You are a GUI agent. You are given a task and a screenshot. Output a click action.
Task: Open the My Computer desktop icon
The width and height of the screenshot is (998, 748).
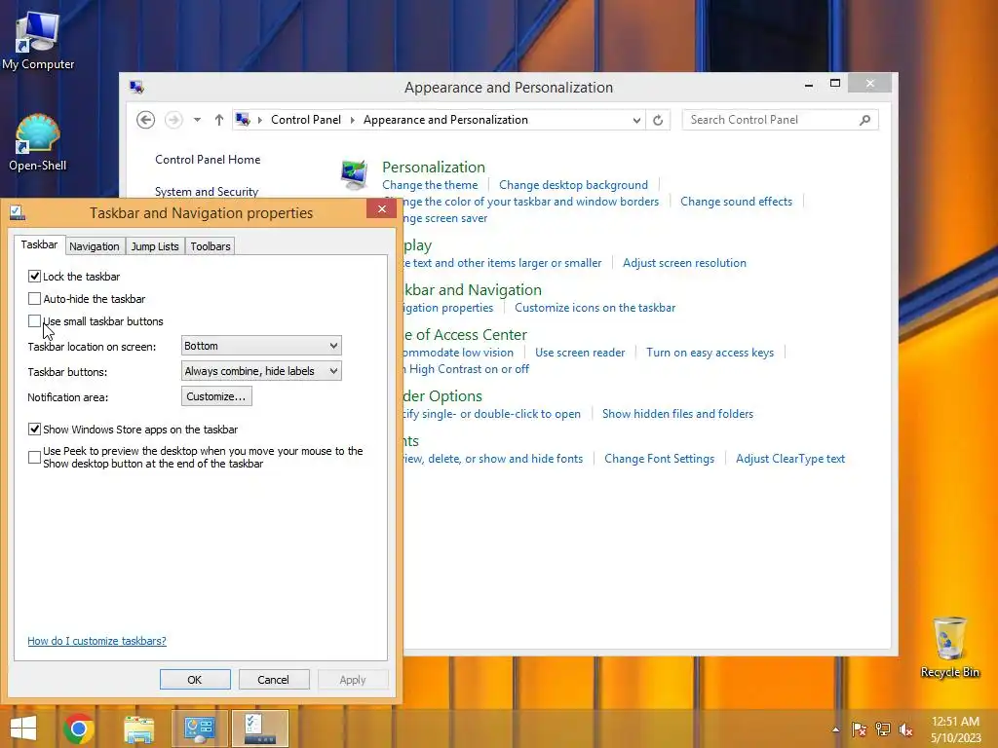[38, 41]
